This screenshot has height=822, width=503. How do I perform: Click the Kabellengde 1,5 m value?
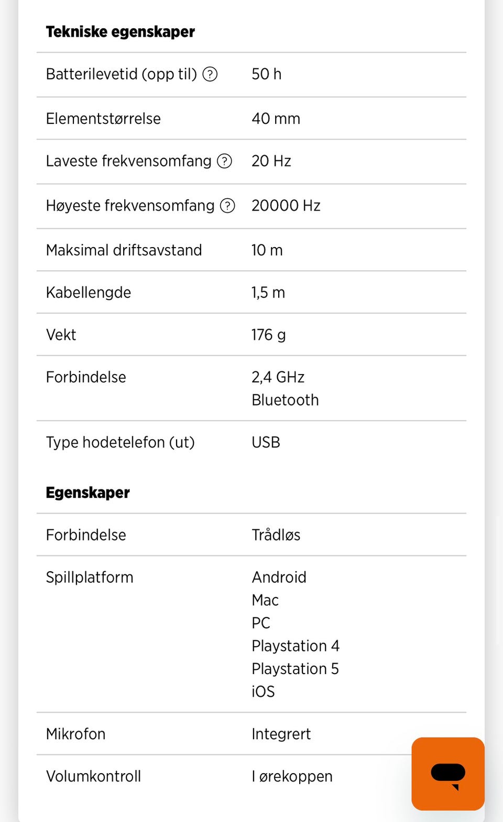(268, 293)
